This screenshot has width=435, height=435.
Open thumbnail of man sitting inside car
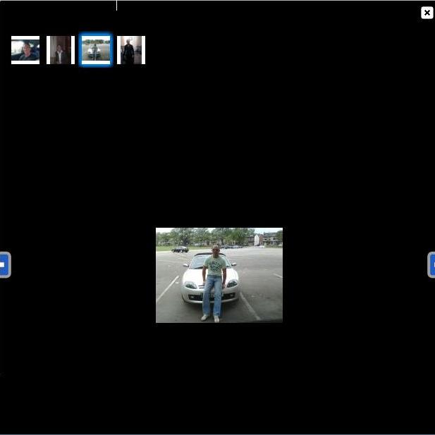[x=25, y=50]
